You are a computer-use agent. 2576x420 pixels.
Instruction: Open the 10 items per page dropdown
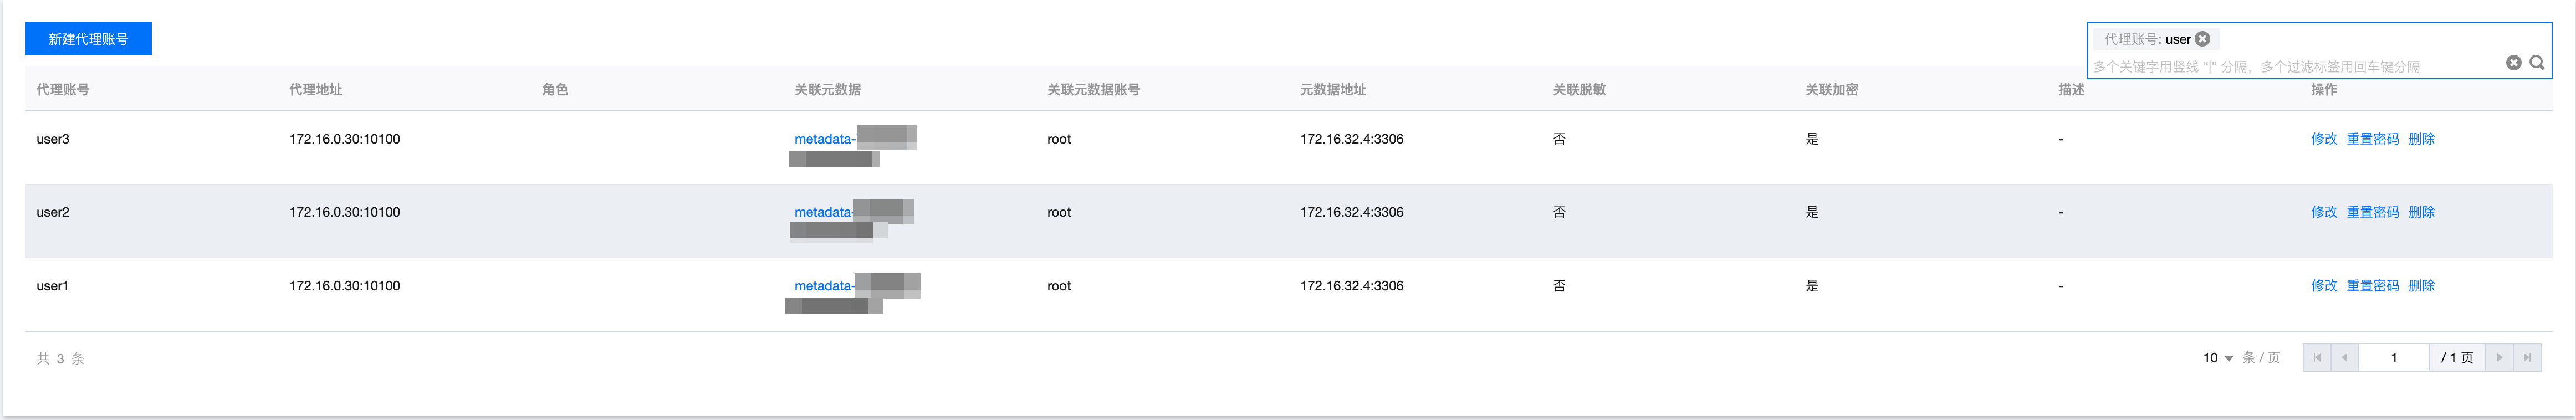coord(2217,358)
